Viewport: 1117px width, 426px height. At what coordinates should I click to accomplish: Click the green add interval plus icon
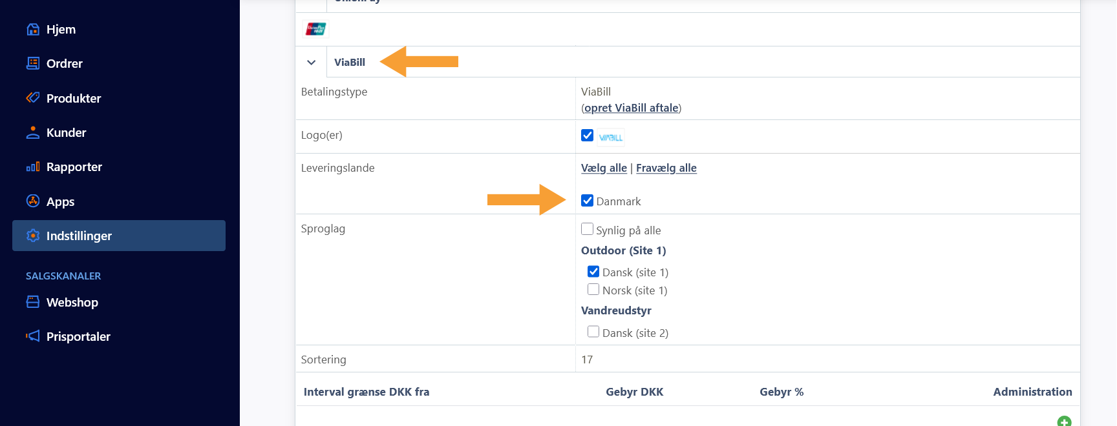tap(1064, 421)
